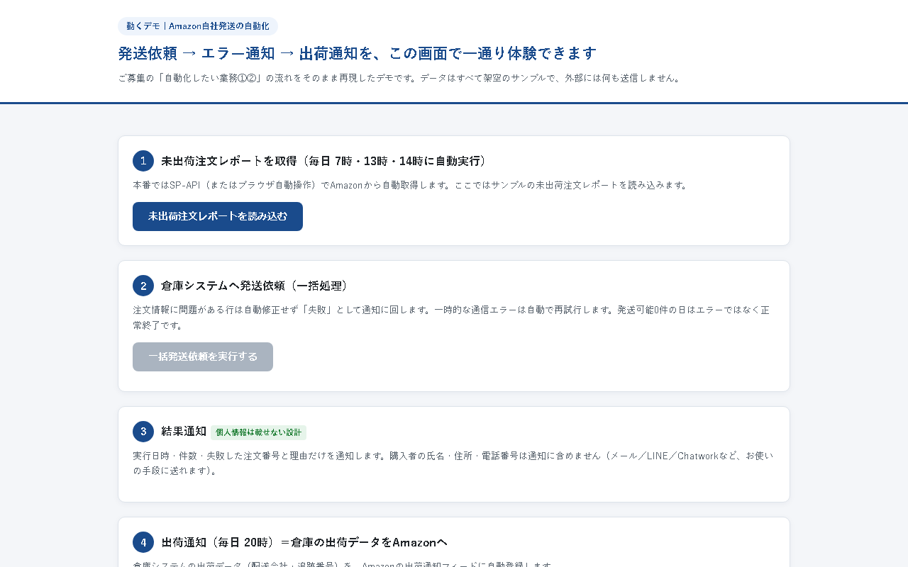Click the step 1 number circle

click(143, 161)
